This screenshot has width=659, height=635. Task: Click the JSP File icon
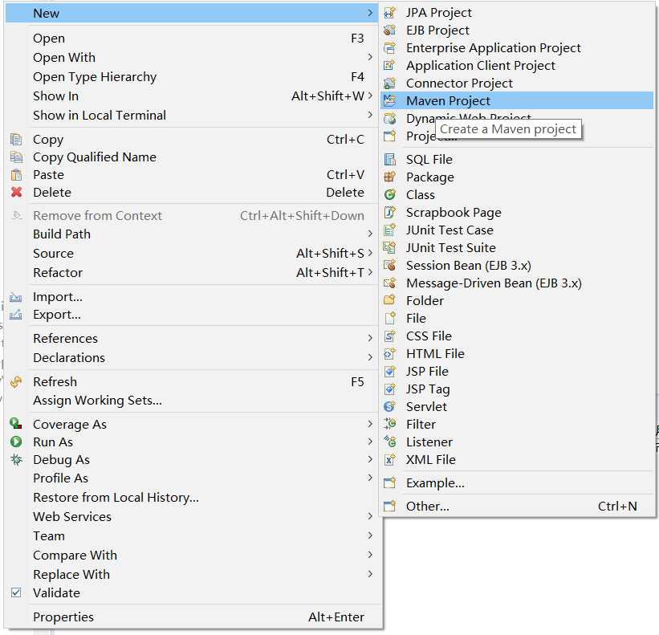pos(389,372)
